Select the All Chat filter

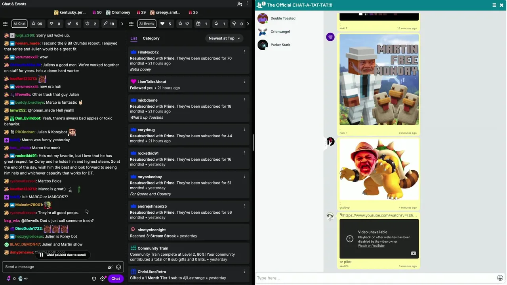19,24
